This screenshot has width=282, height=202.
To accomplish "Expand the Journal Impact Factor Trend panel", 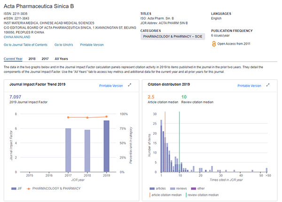I will (129, 85).
